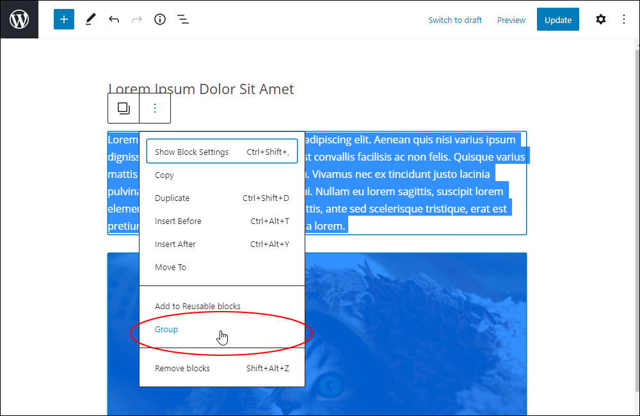Redo the last undone change
Screen dimensions: 640x416
click(x=137, y=20)
